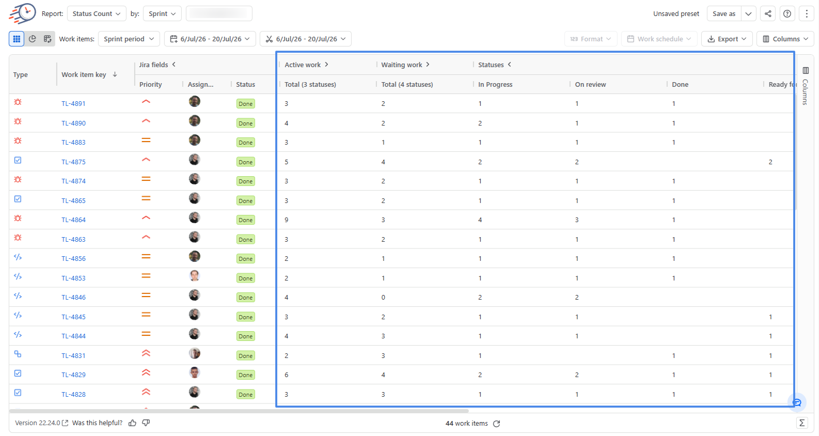Click thumbs down not helpful icon

pos(146,423)
